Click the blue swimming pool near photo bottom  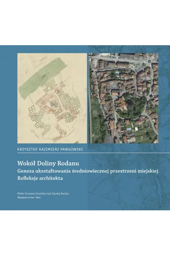(x=129, y=129)
